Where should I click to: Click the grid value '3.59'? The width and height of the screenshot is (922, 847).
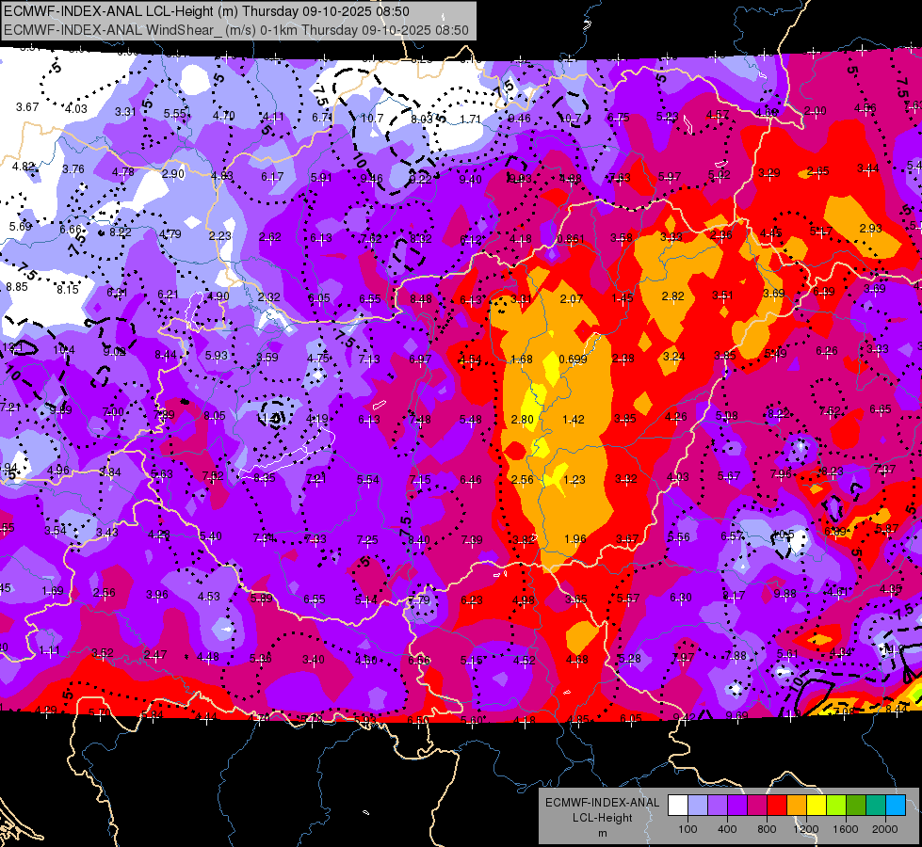pos(267,358)
